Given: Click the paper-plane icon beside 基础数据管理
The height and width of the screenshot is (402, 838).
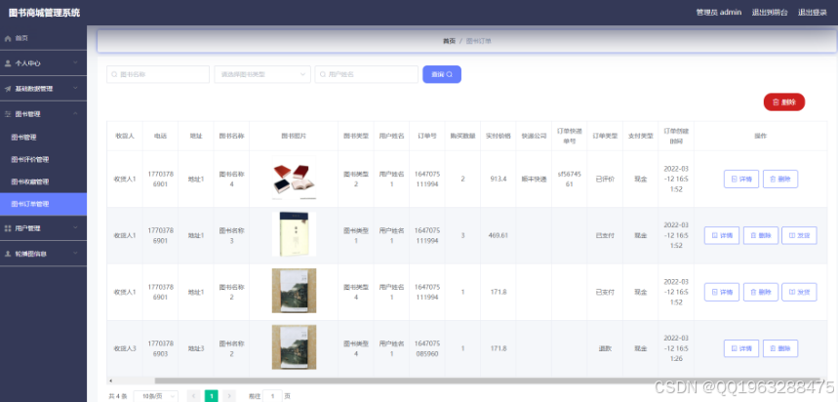Looking at the screenshot, I should click(x=8, y=89).
